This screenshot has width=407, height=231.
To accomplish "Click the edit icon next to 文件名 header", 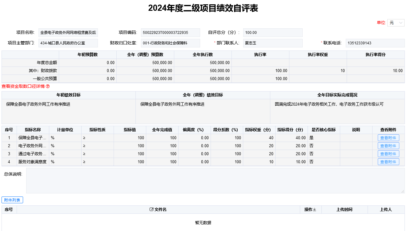I will (151, 209).
